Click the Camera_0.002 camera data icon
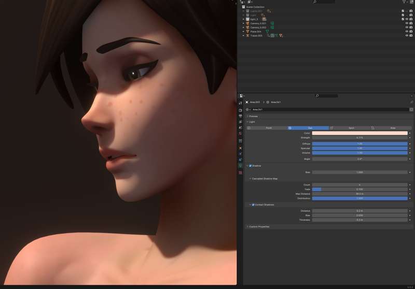415x289 pixels. click(x=272, y=27)
